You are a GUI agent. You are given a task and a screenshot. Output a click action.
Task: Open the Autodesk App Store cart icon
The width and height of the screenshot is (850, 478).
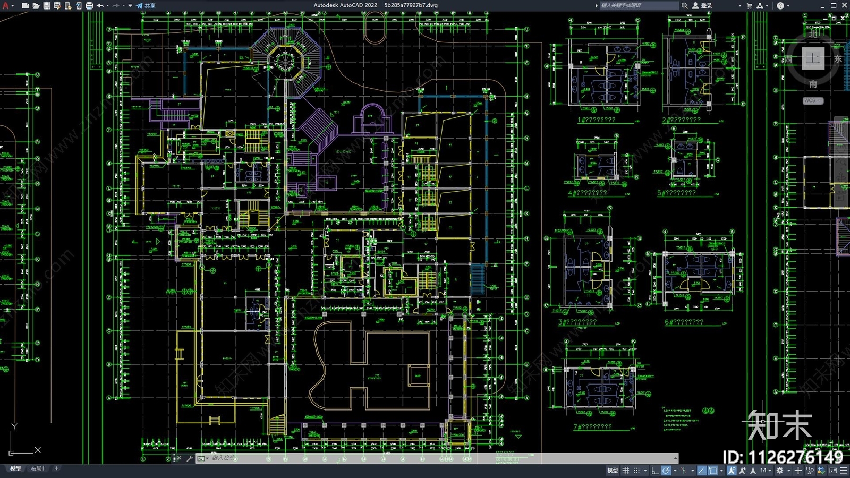coord(749,5)
